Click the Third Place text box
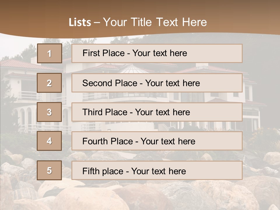Viewport: 280px width, 210px height. [x=157, y=112]
